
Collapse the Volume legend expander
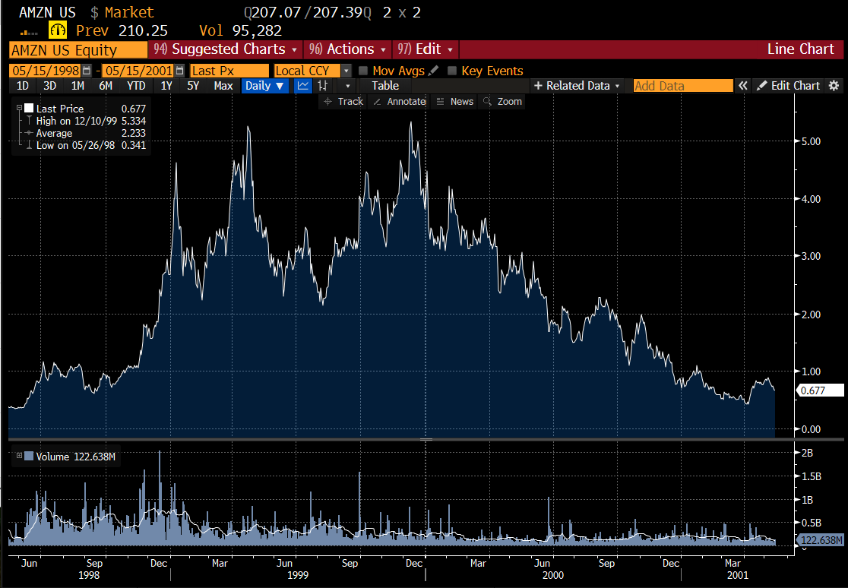pyautogui.click(x=19, y=456)
